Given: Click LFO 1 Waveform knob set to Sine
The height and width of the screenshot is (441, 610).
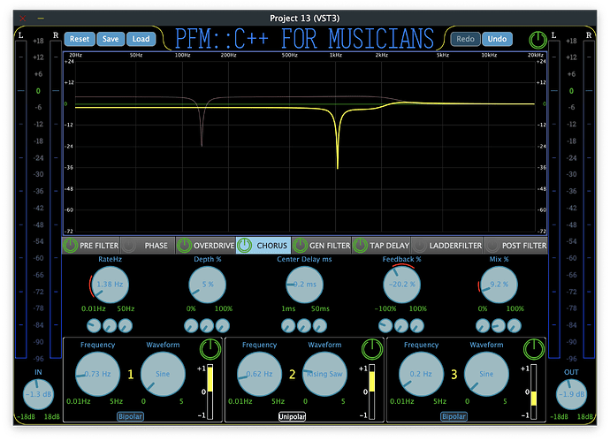Looking at the screenshot, I should coord(163,374).
